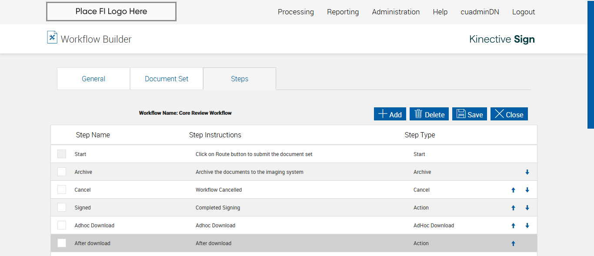594x256 pixels.
Task: Expand the Reporting menu
Action: [x=343, y=12]
